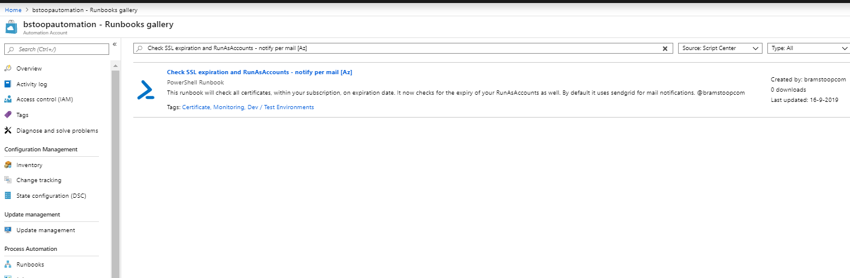The image size is (850, 278).
Task: Open the State configuration (DSC) icon
Action: [8, 195]
